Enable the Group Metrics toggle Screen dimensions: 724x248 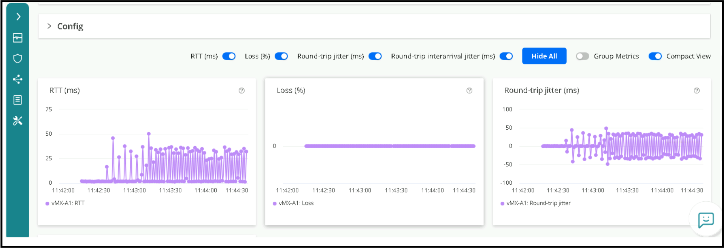(582, 56)
